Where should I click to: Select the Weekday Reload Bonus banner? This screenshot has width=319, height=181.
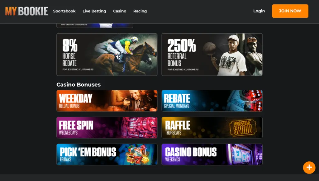tap(107, 101)
